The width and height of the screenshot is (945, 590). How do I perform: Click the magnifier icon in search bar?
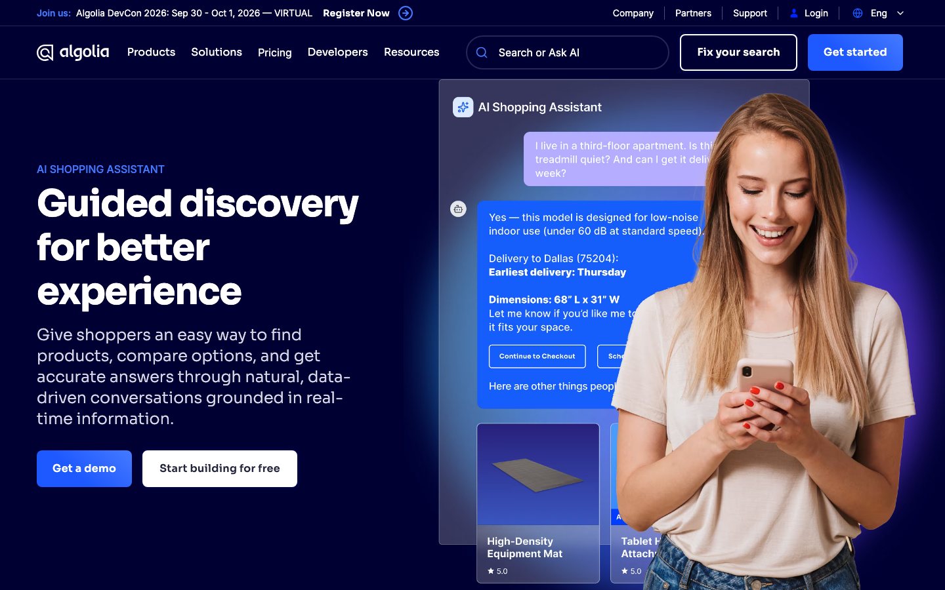[482, 52]
